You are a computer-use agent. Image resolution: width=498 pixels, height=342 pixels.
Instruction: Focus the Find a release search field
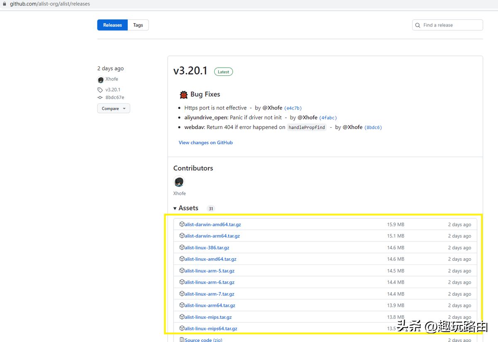click(447, 25)
